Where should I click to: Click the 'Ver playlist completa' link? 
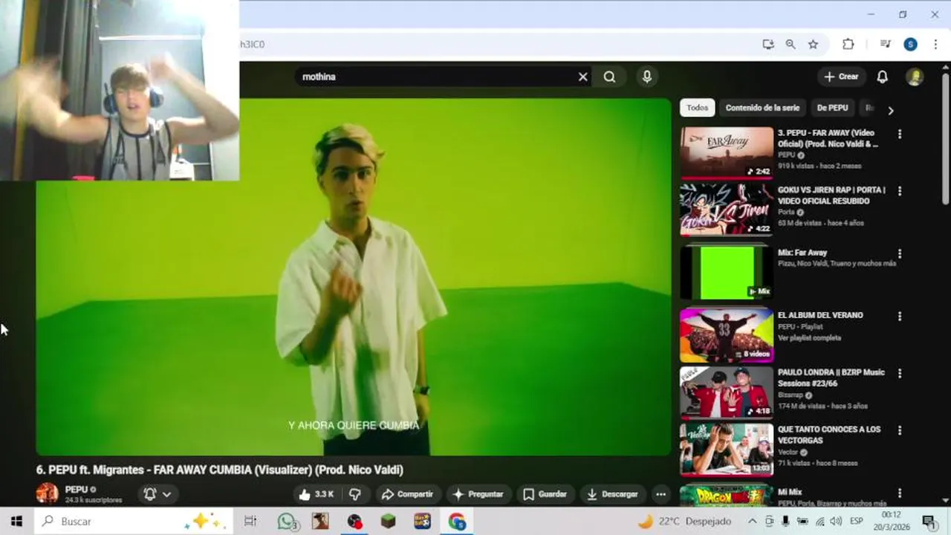click(809, 338)
